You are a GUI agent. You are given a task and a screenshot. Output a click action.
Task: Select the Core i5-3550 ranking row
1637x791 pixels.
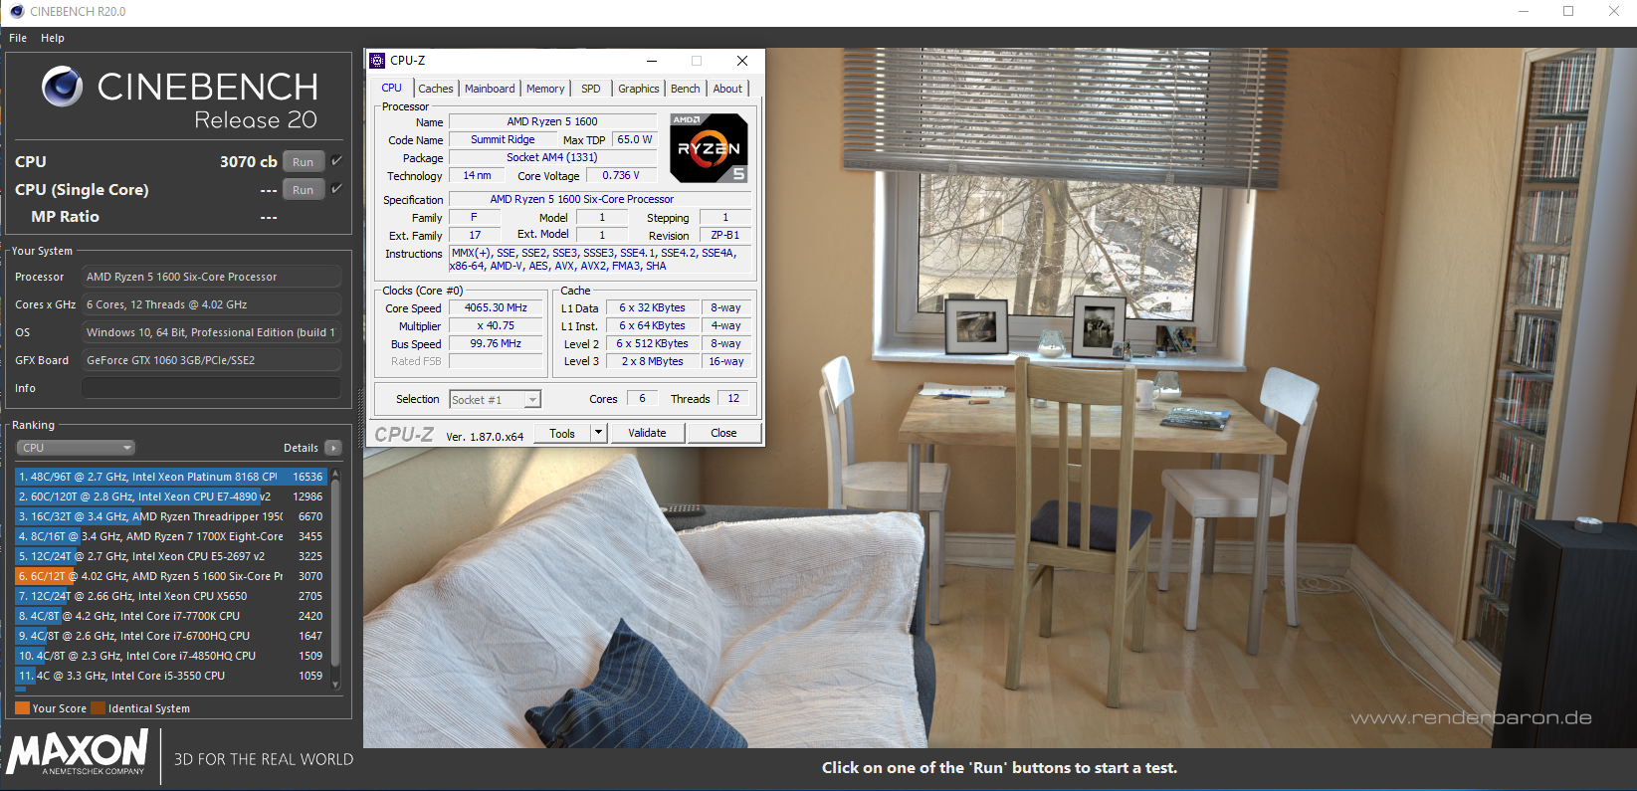(x=171, y=676)
